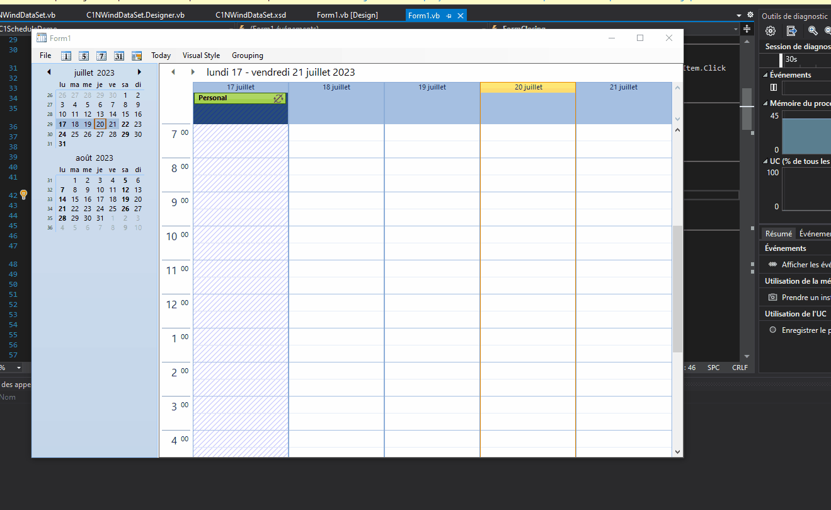Click the all-day area scroll up arrow
Screen dimensions: 831x510
tap(678, 88)
